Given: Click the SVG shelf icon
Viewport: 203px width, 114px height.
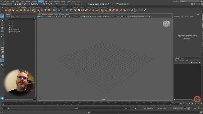Looking at the screenshot, I should click(49, 10).
